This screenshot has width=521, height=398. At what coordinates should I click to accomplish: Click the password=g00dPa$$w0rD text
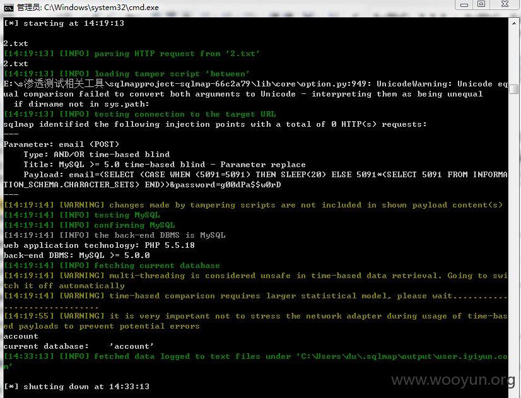228,185
